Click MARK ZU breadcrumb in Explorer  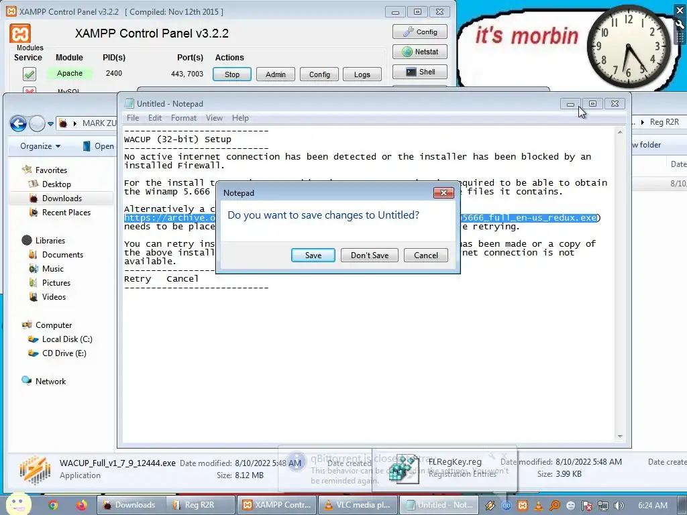click(99, 123)
